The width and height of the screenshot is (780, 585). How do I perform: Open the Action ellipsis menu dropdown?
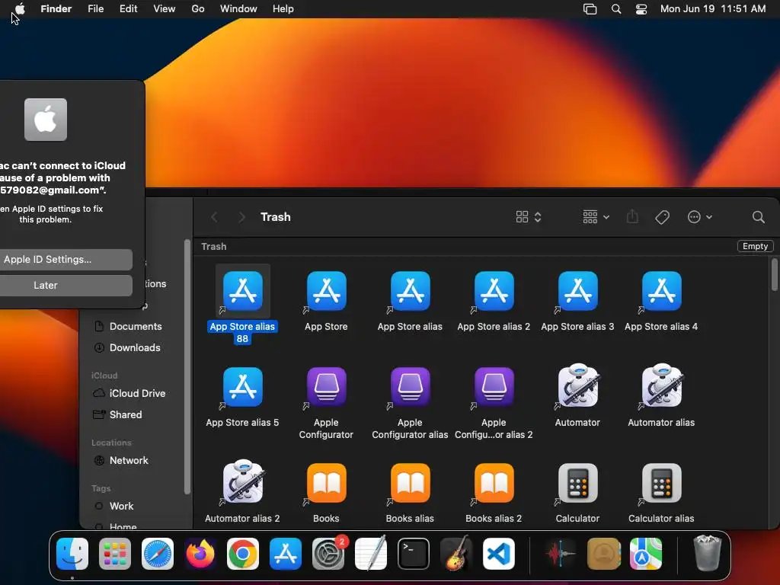pos(699,217)
